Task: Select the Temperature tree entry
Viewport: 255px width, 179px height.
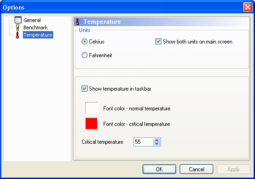Action: [38, 35]
